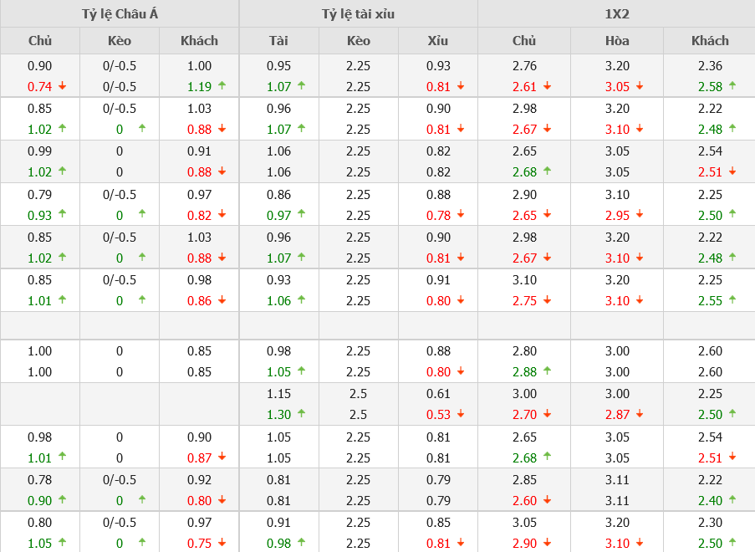The width and height of the screenshot is (755, 552).
Task: Click the green up arrow beside 2.88
Action: [x=547, y=371]
